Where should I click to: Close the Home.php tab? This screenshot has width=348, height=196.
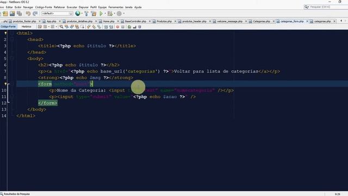[x=118, y=21]
